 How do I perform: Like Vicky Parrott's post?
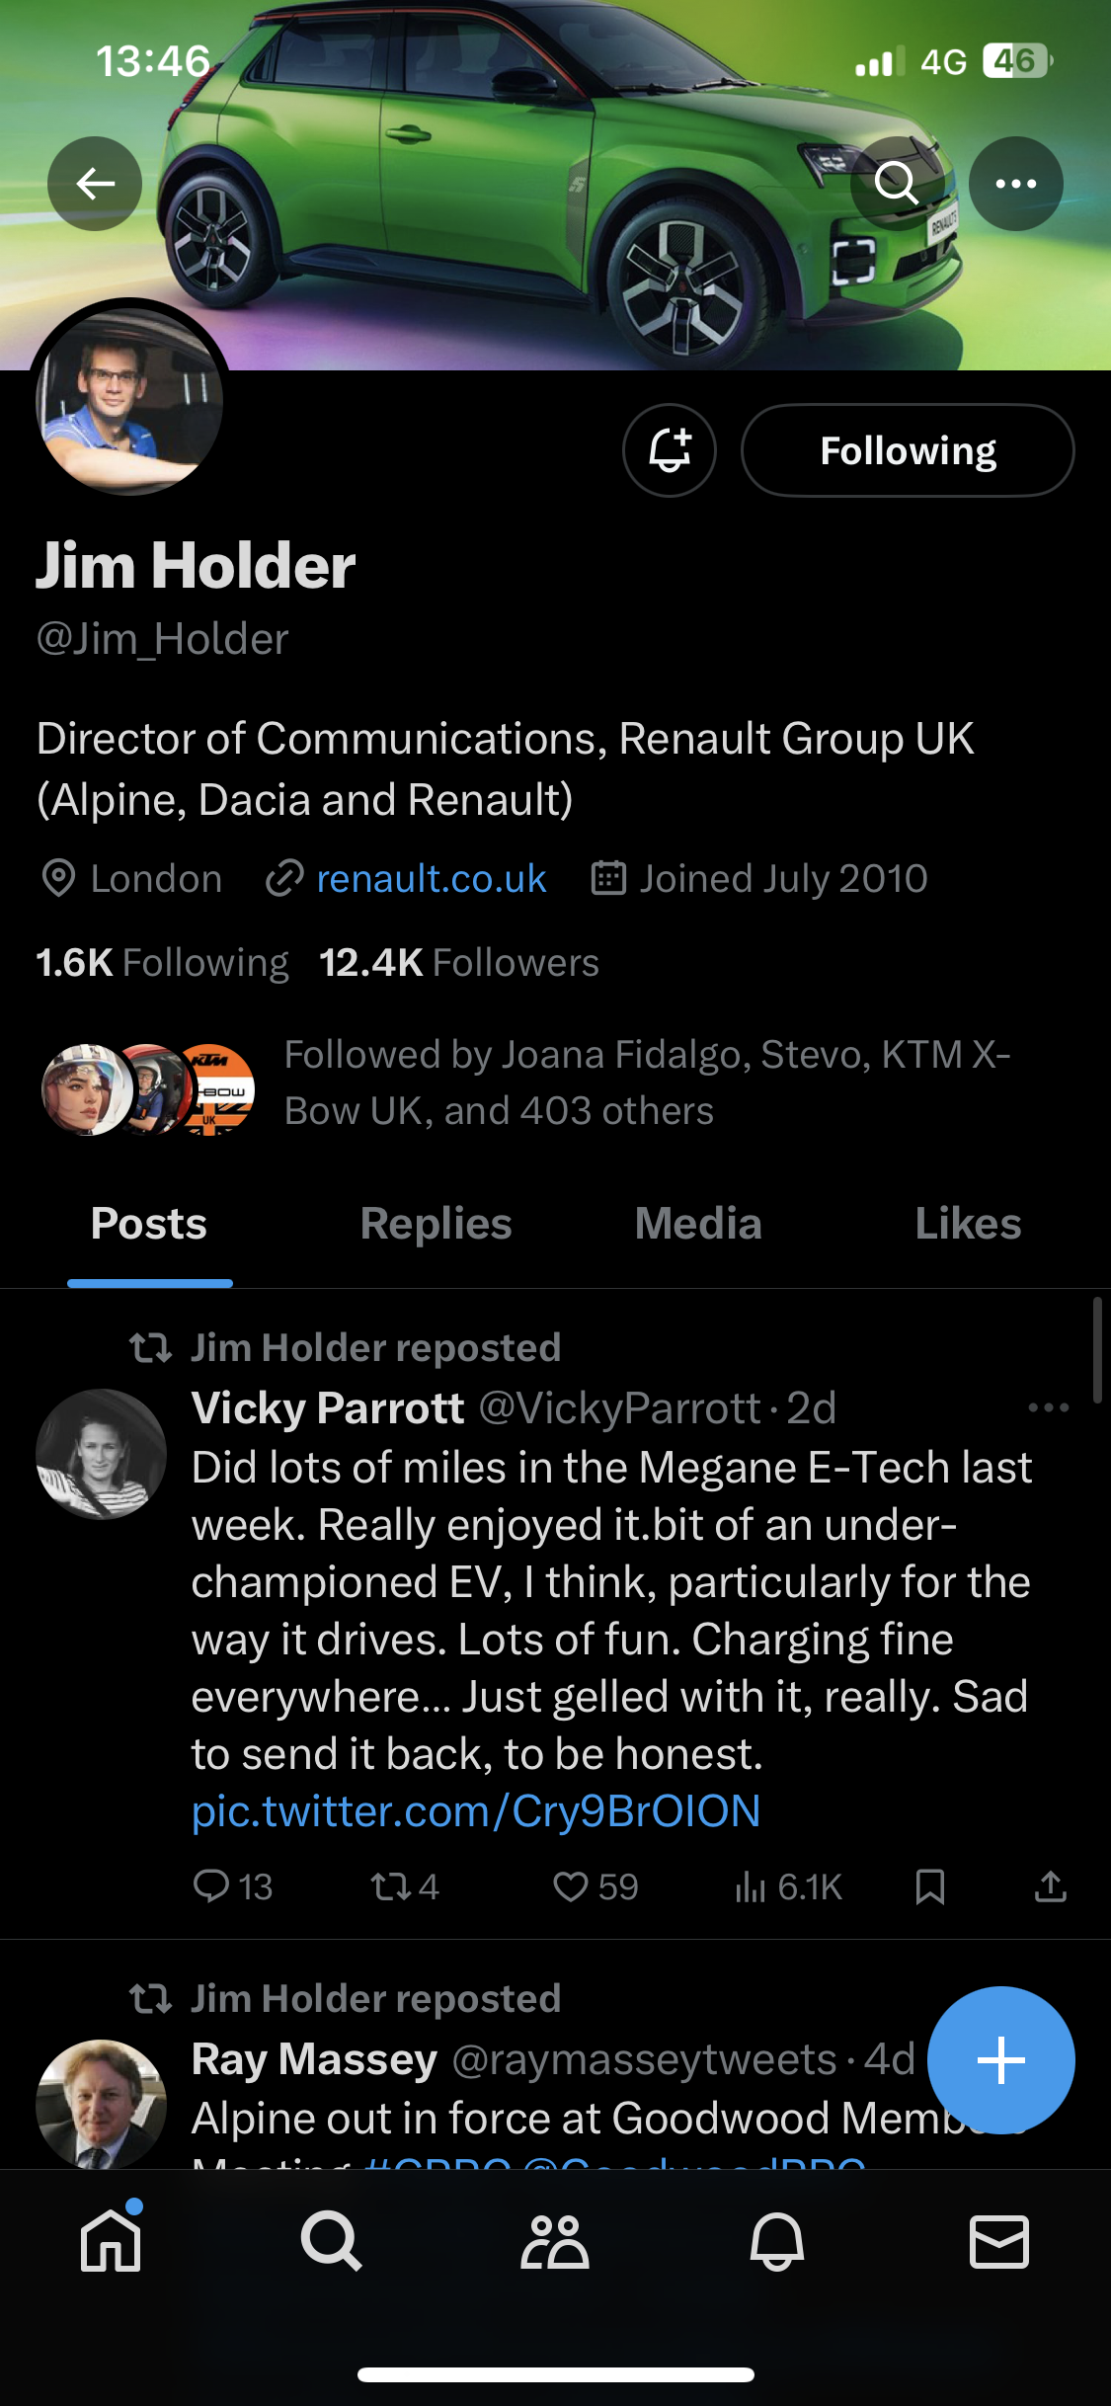click(x=572, y=1886)
